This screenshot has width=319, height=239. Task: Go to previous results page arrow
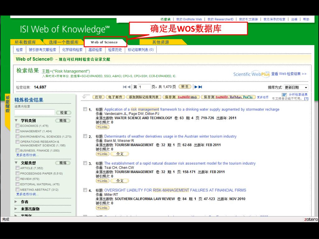pos(129,87)
